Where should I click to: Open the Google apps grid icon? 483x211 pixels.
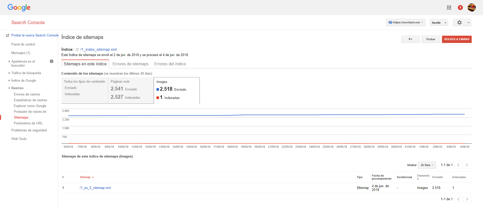pyautogui.click(x=449, y=8)
